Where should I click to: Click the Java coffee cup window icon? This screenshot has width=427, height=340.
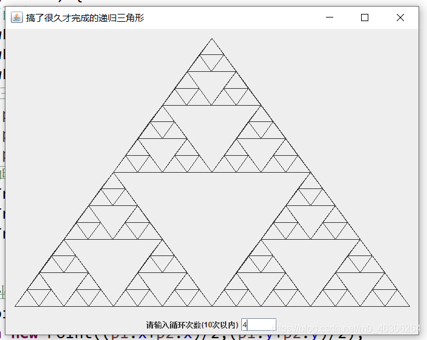pos(16,18)
